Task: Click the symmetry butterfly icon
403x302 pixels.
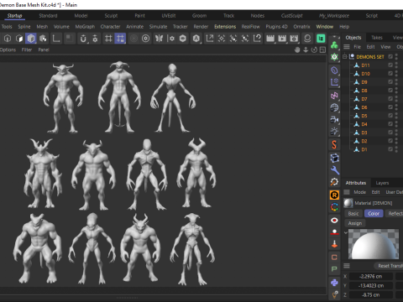Action: tap(159, 39)
